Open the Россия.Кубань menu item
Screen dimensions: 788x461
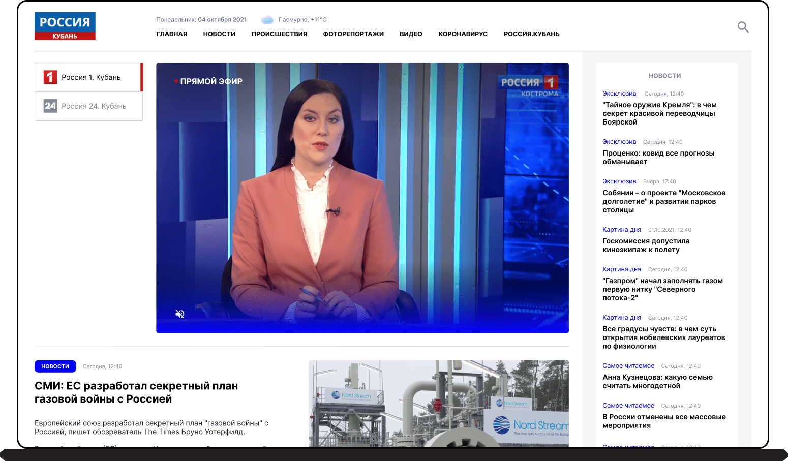531,34
